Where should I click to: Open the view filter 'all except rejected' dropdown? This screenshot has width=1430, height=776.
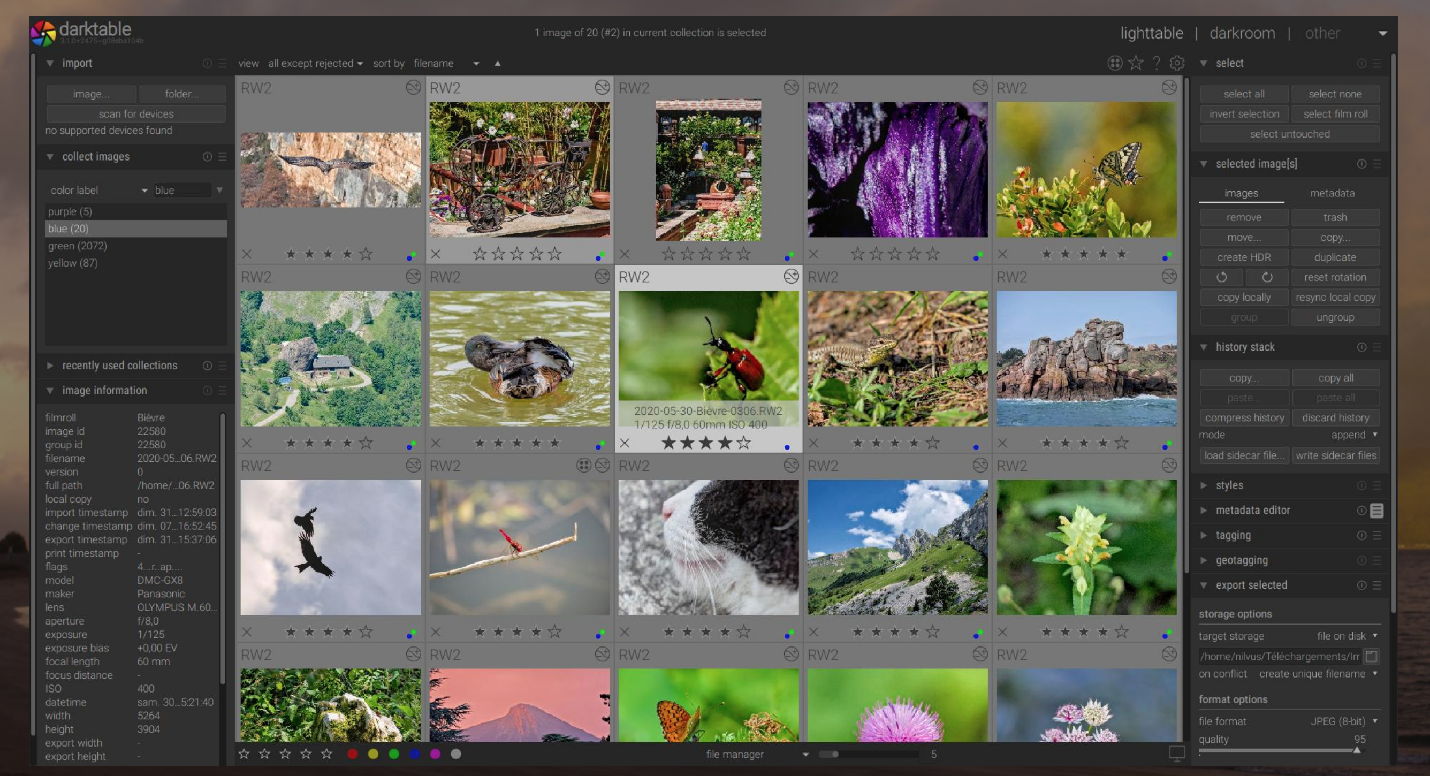(315, 63)
